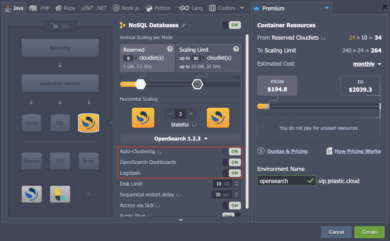390x241 pixels.
Task: Select the NoSQL OpenSearch node in topology
Action: 89,123
